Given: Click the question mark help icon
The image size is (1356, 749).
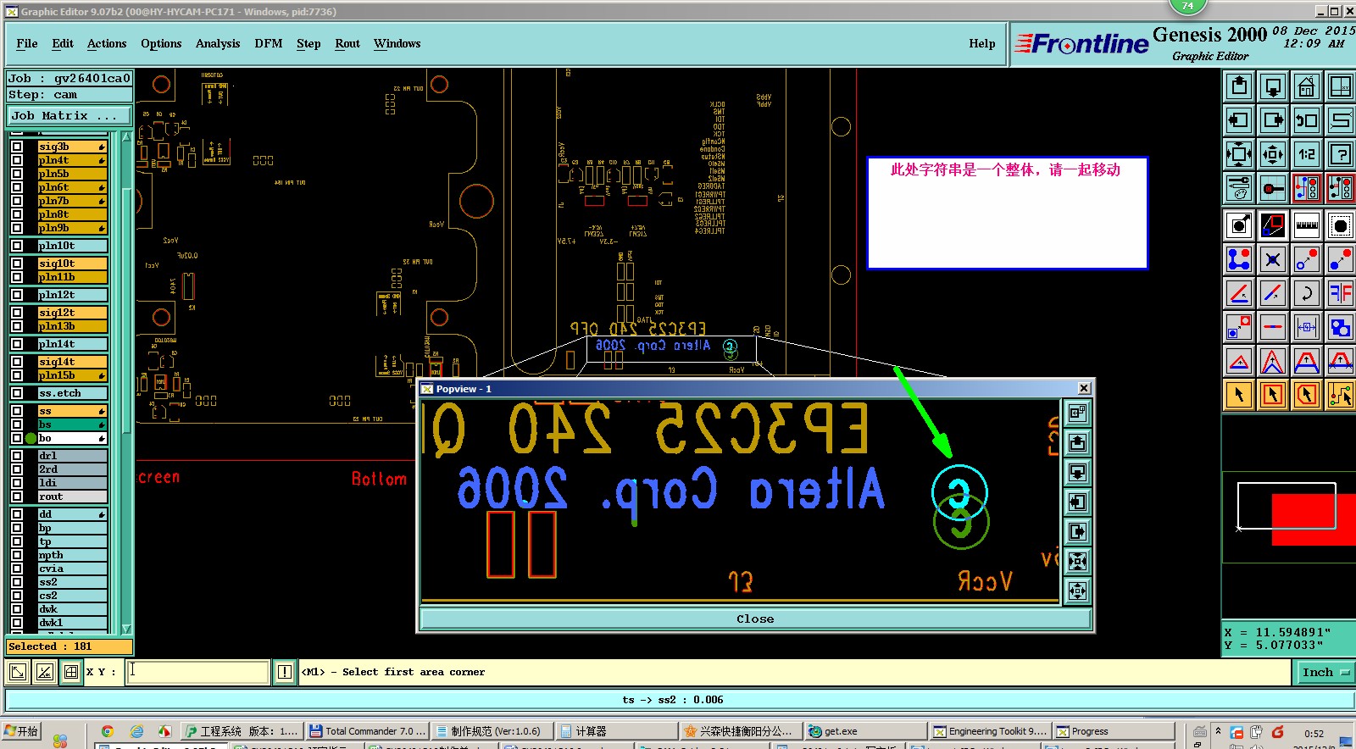Looking at the screenshot, I should click(1341, 154).
